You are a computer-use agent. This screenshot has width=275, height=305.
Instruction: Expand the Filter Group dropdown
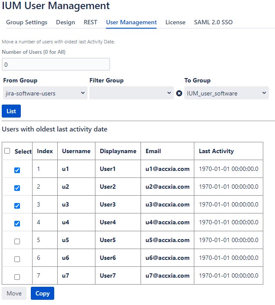(131, 93)
